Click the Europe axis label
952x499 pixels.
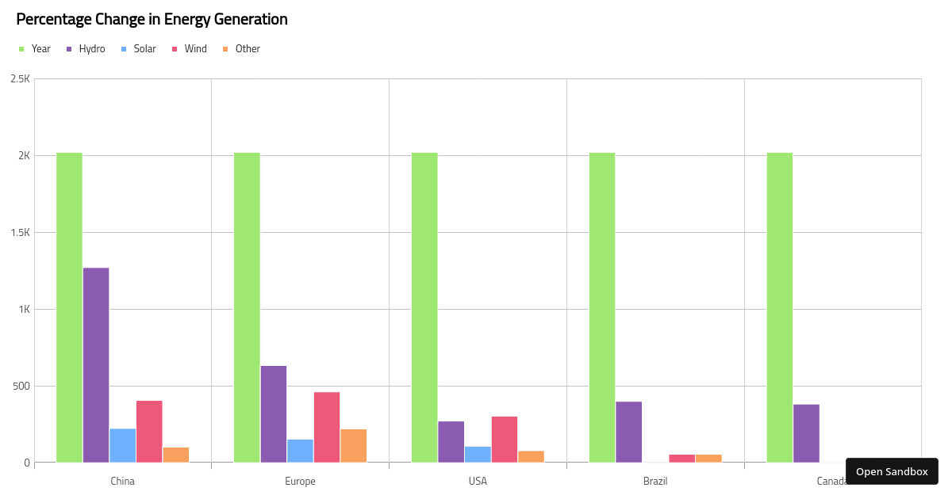[x=300, y=482]
